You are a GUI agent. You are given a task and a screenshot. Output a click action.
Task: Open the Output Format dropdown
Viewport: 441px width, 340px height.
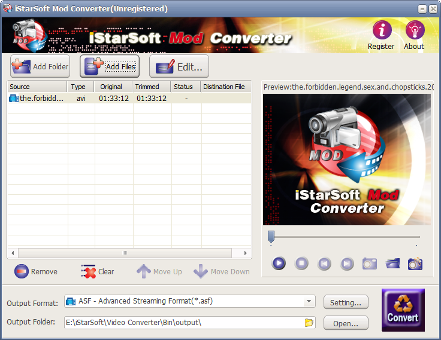pos(189,301)
